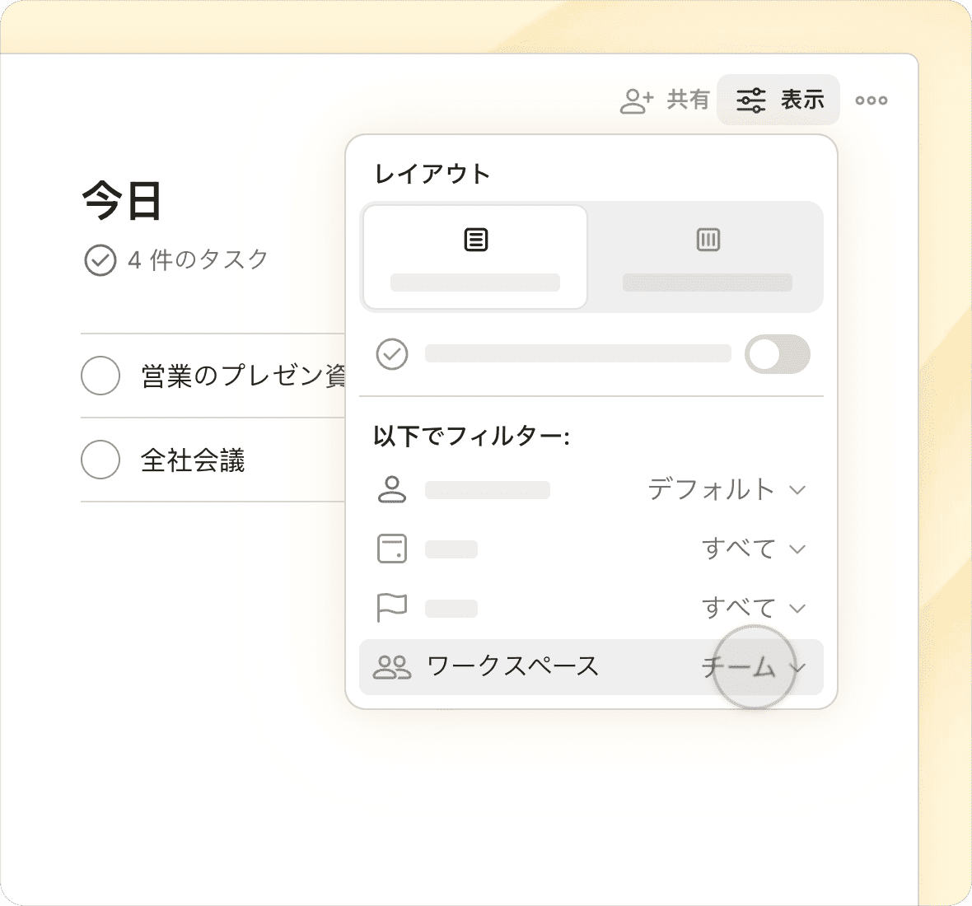Open the three-dot more options menu
972x906 pixels.
[x=871, y=100]
